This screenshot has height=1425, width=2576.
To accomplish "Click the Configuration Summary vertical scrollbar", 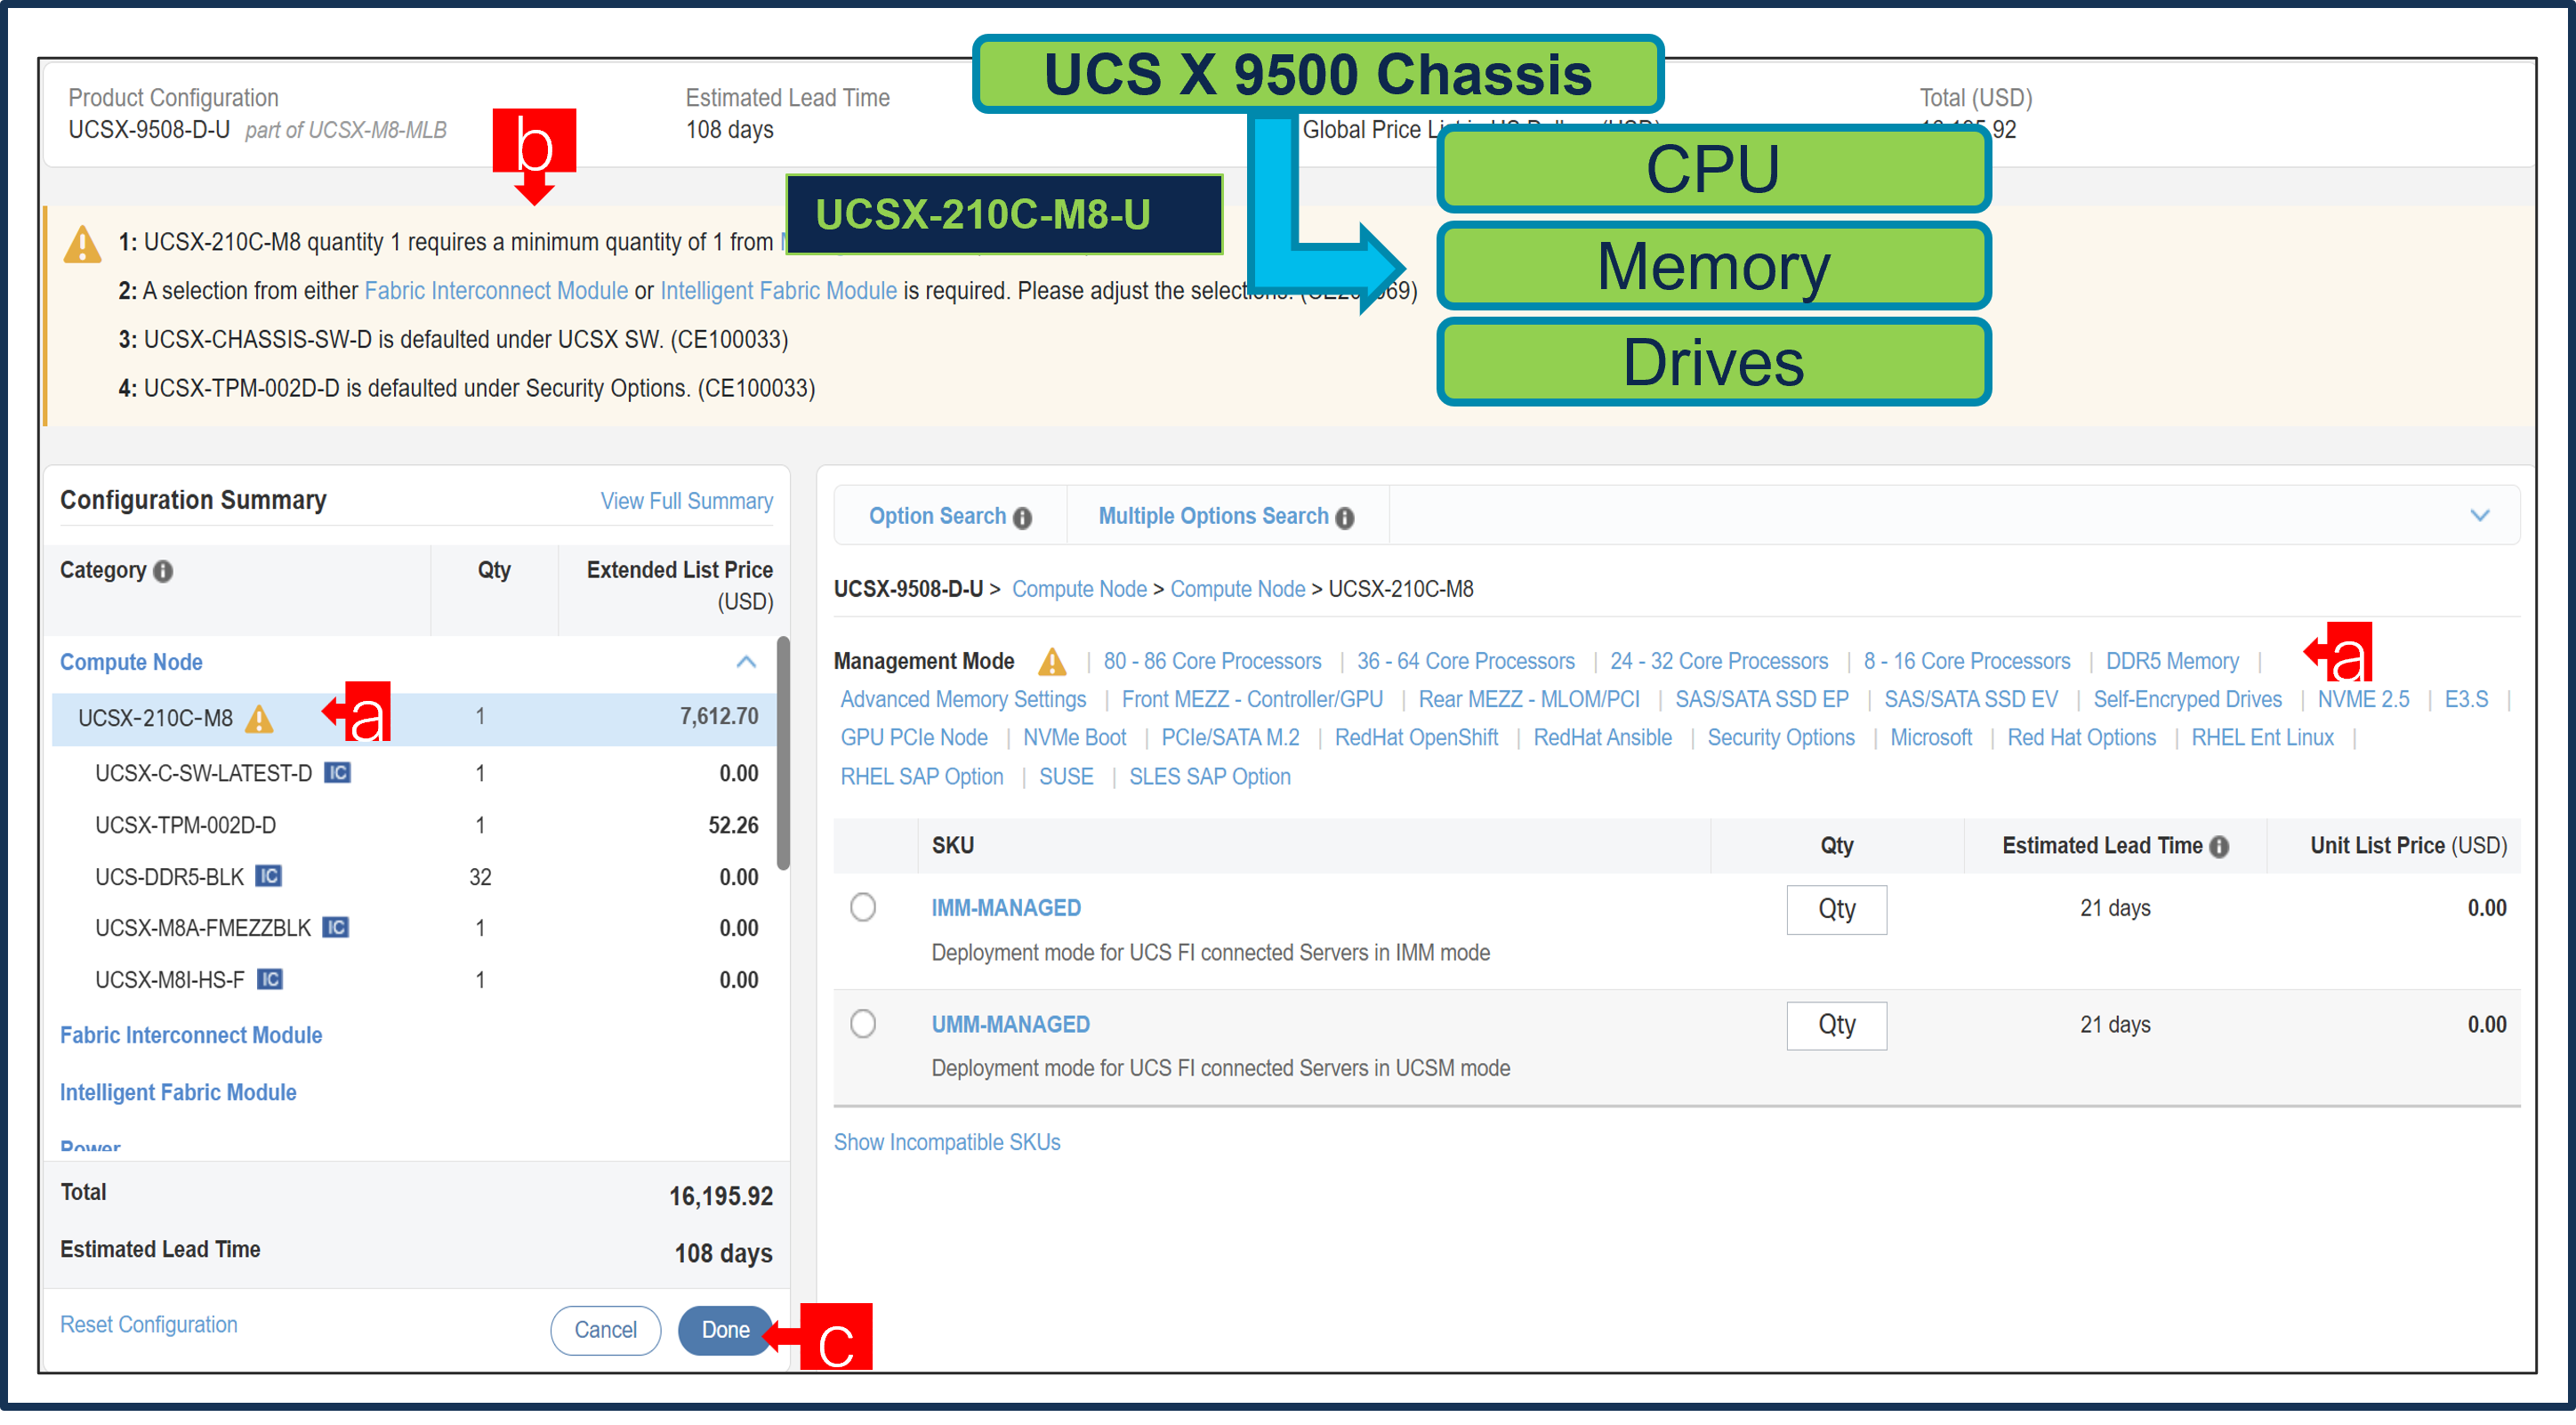I will (x=783, y=753).
